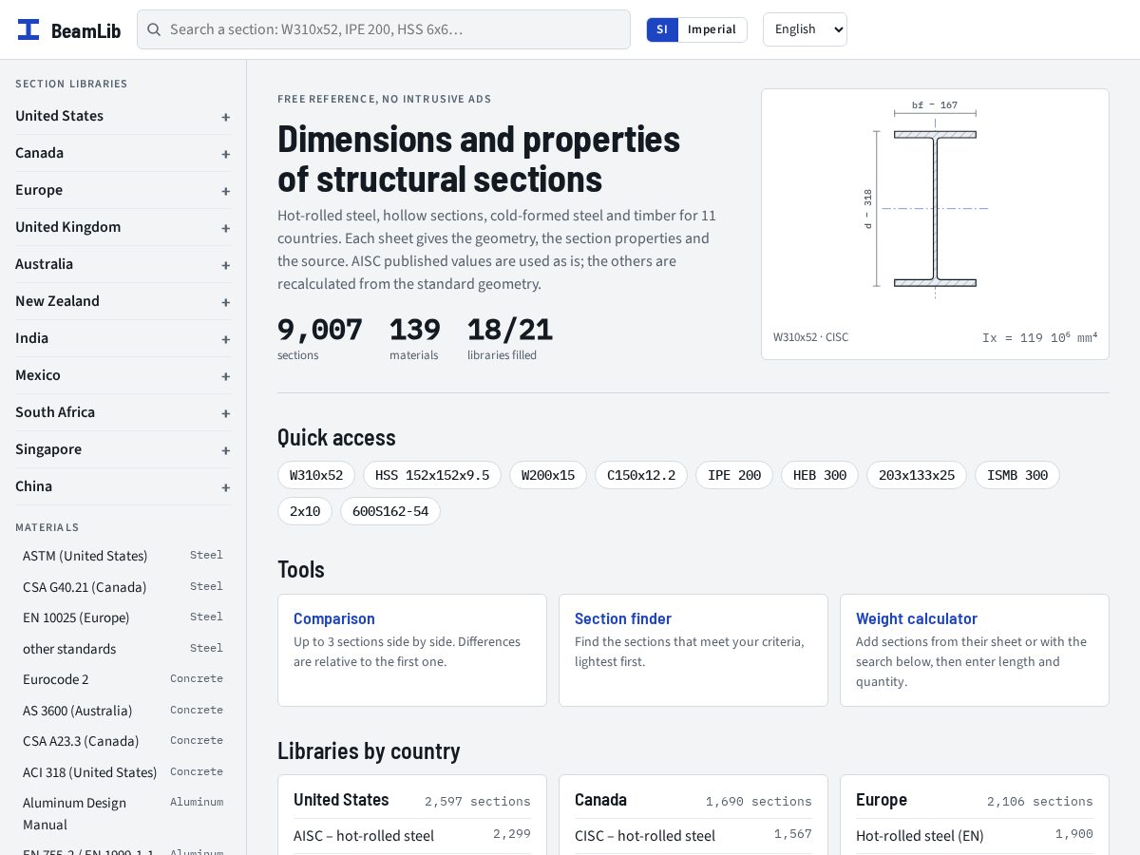Open CISC – hot-rolled steel library

693,836
